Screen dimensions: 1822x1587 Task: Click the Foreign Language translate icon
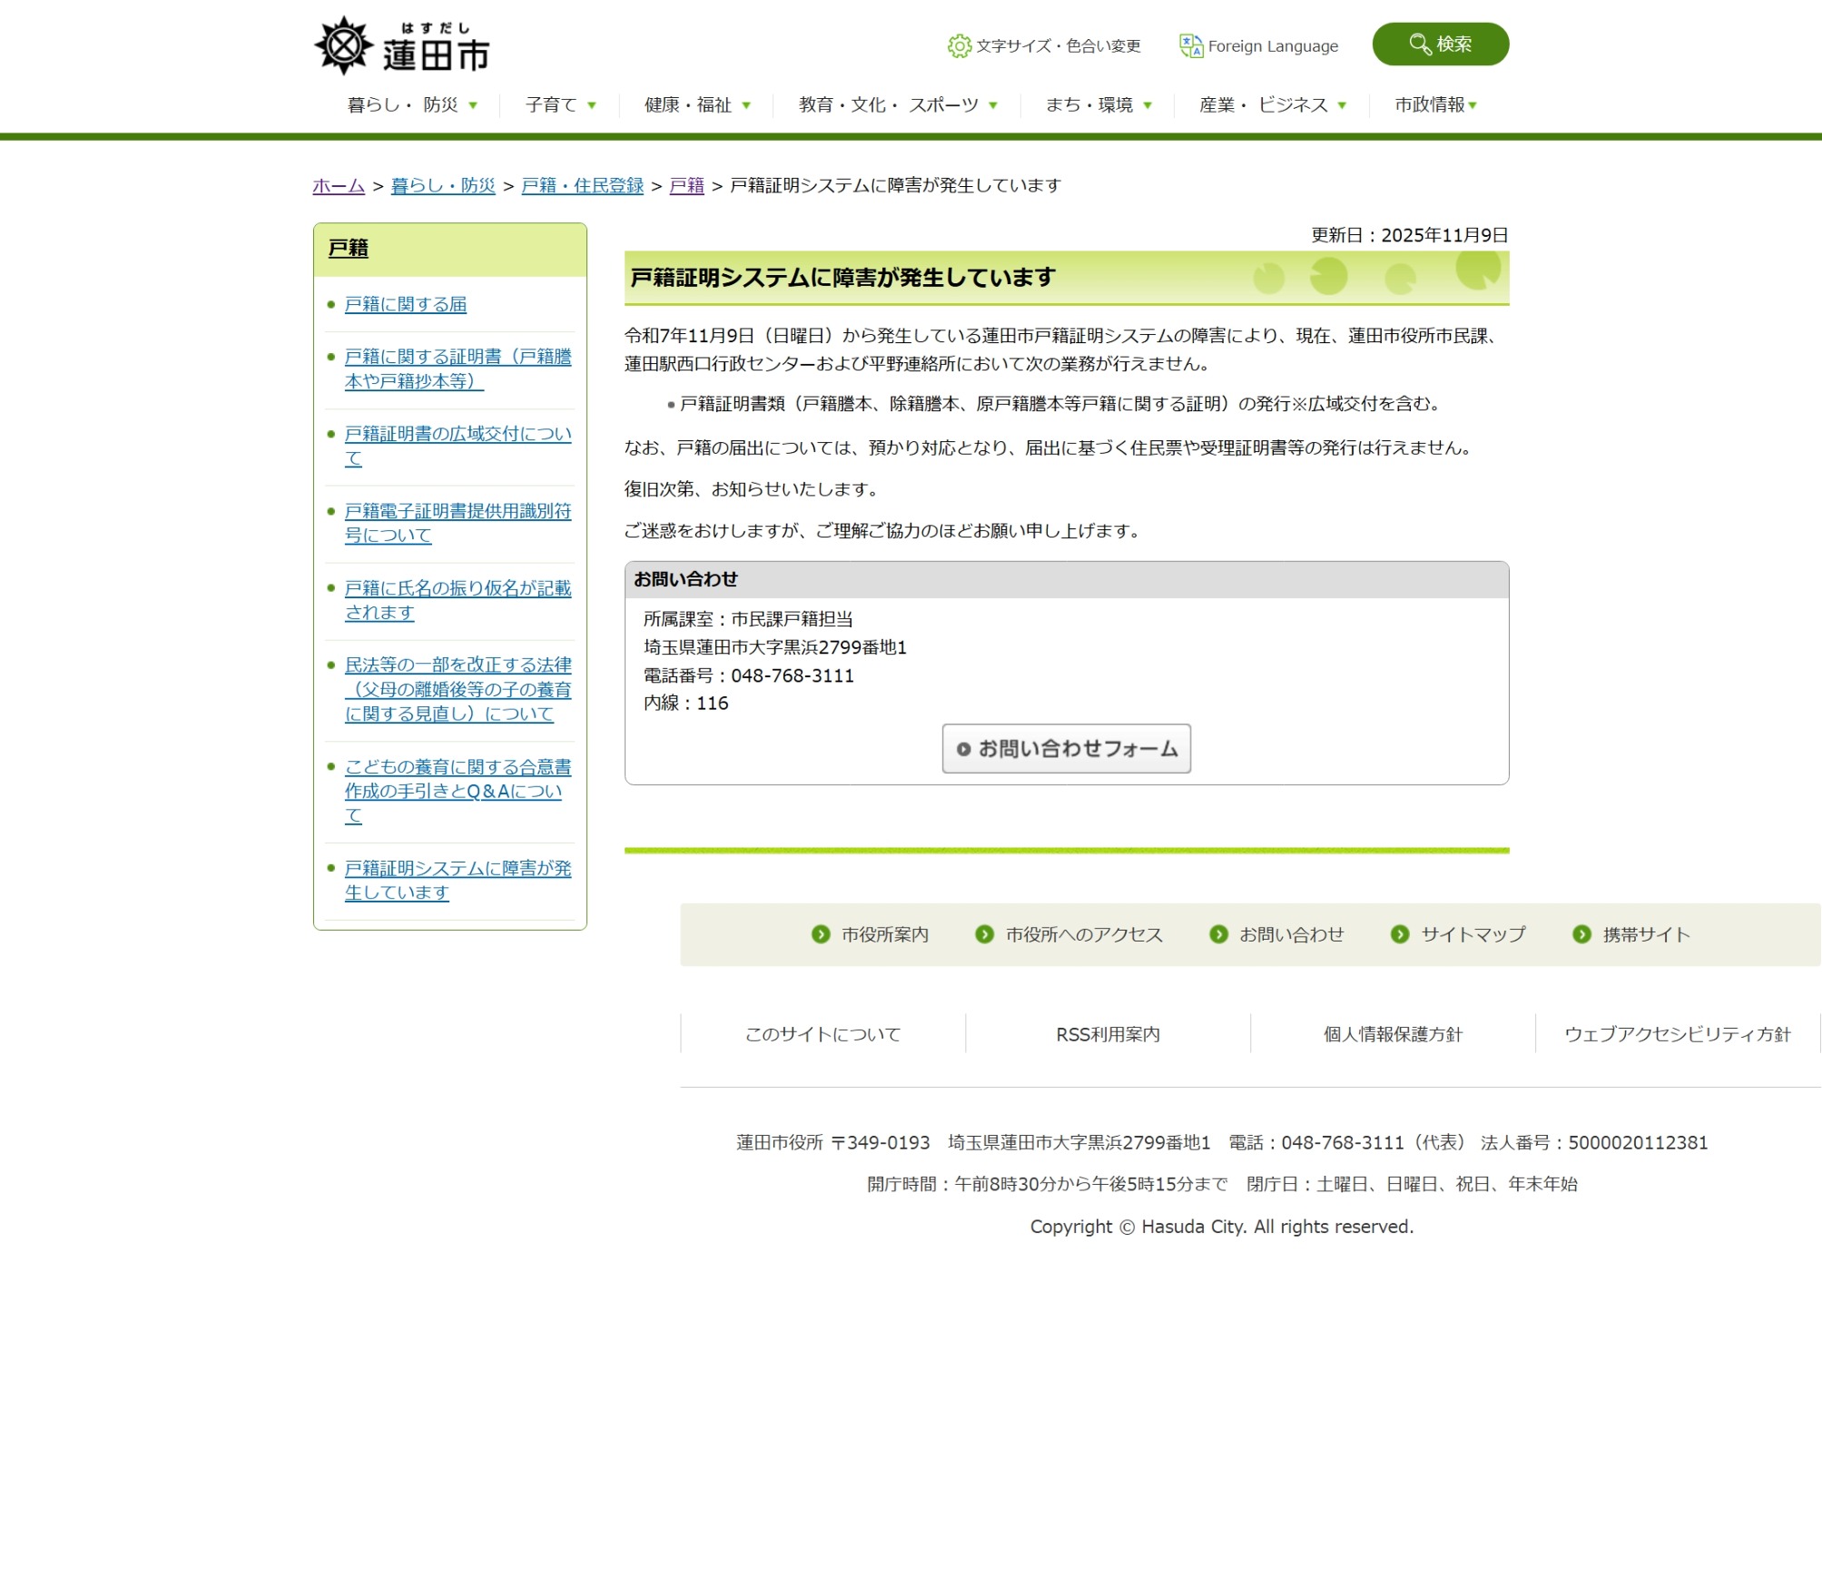point(1190,45)
